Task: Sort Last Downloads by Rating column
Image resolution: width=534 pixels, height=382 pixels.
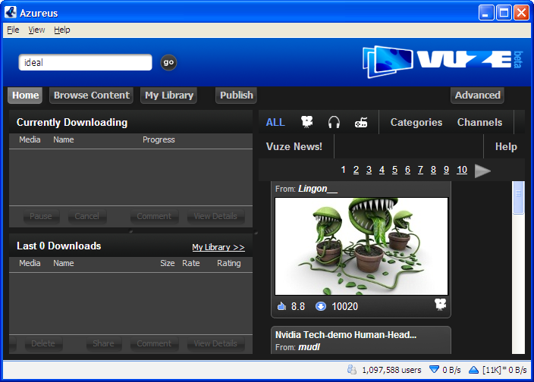Action: pyautogui.click(x=229, y=263)
